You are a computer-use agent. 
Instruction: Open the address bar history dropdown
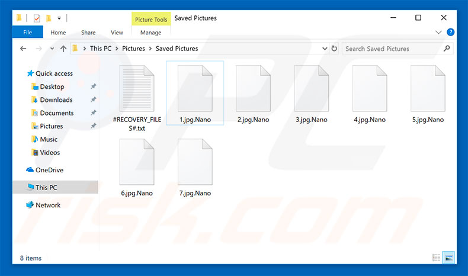(325, 49)
